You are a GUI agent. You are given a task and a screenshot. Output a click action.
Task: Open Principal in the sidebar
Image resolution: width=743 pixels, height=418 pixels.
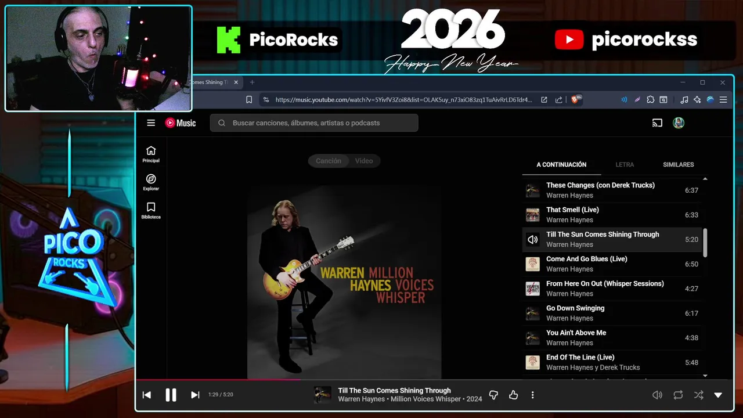tap(151, 154)
